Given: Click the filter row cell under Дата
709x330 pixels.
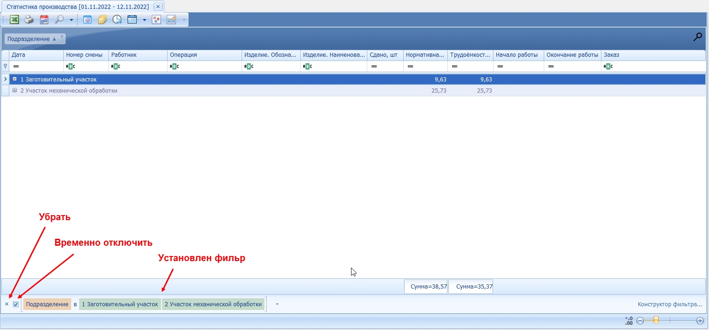Looking at the screenshot, I should click(x=36, y=67).
